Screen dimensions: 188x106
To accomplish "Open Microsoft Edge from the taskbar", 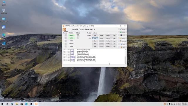I will 26,104.
